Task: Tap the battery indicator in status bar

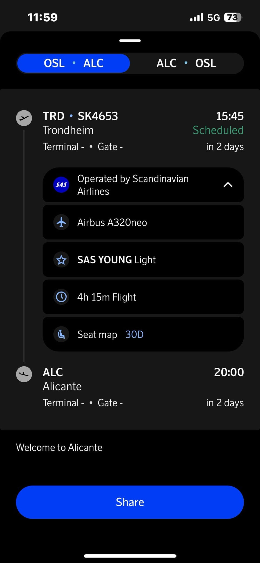Action: (x=233, y=17)
